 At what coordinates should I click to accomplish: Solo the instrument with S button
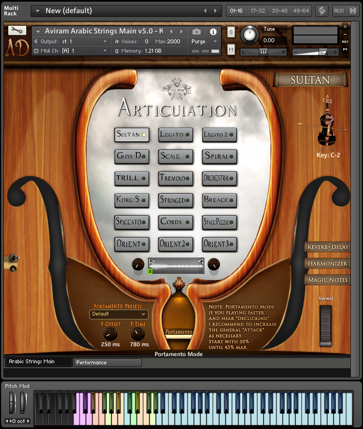(231, 32)
